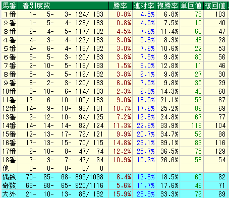Select the 6番 row label

point(10,57)
